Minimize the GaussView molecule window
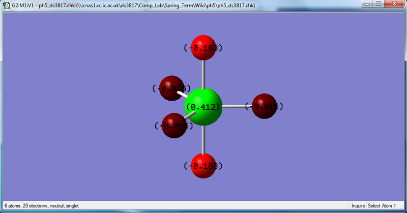Screen dimensions: 407x213 pyautogui.click(x=367, y=4)
